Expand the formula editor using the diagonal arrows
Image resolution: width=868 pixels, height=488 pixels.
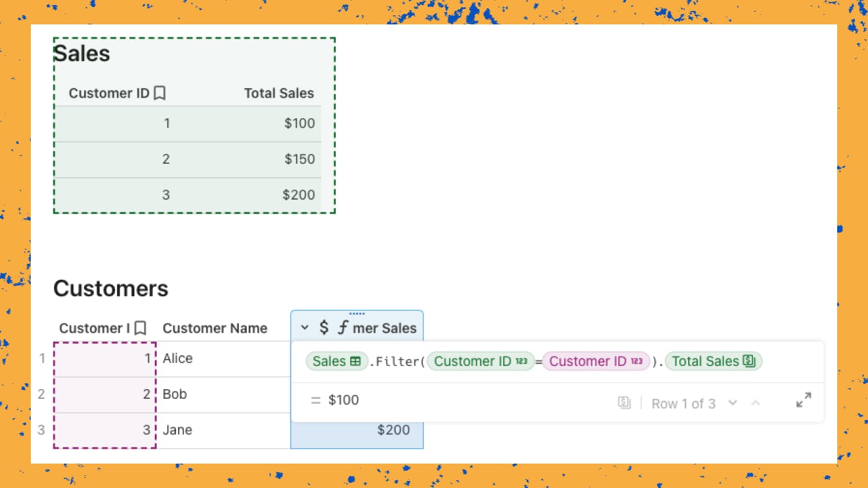(802, 400)
